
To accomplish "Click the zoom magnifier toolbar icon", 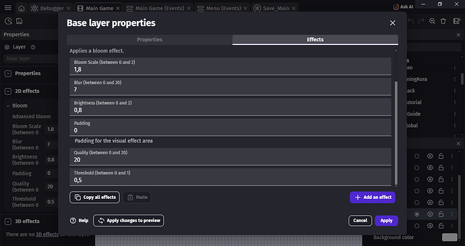I will tap(433, 21).
